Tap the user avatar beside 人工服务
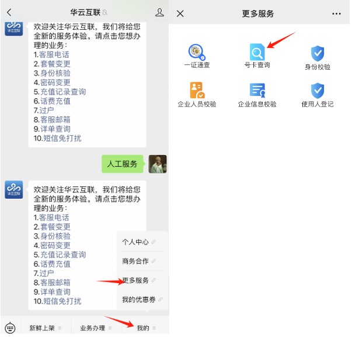The height and width of the screenshot is (338, 359). [158, 164]
